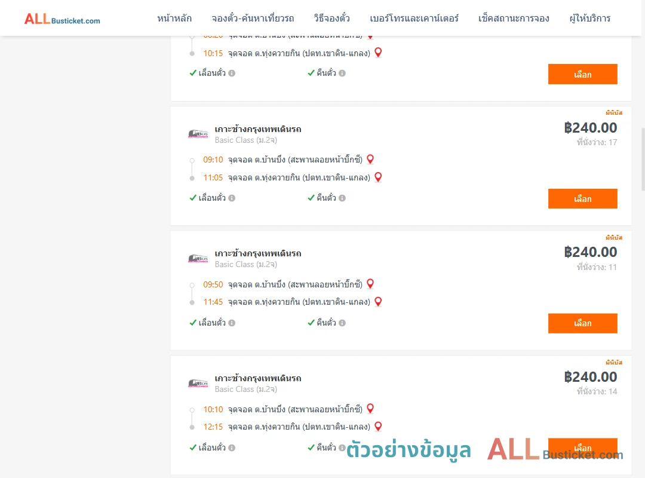Select the 10:10 departure trip

[582, 448]
